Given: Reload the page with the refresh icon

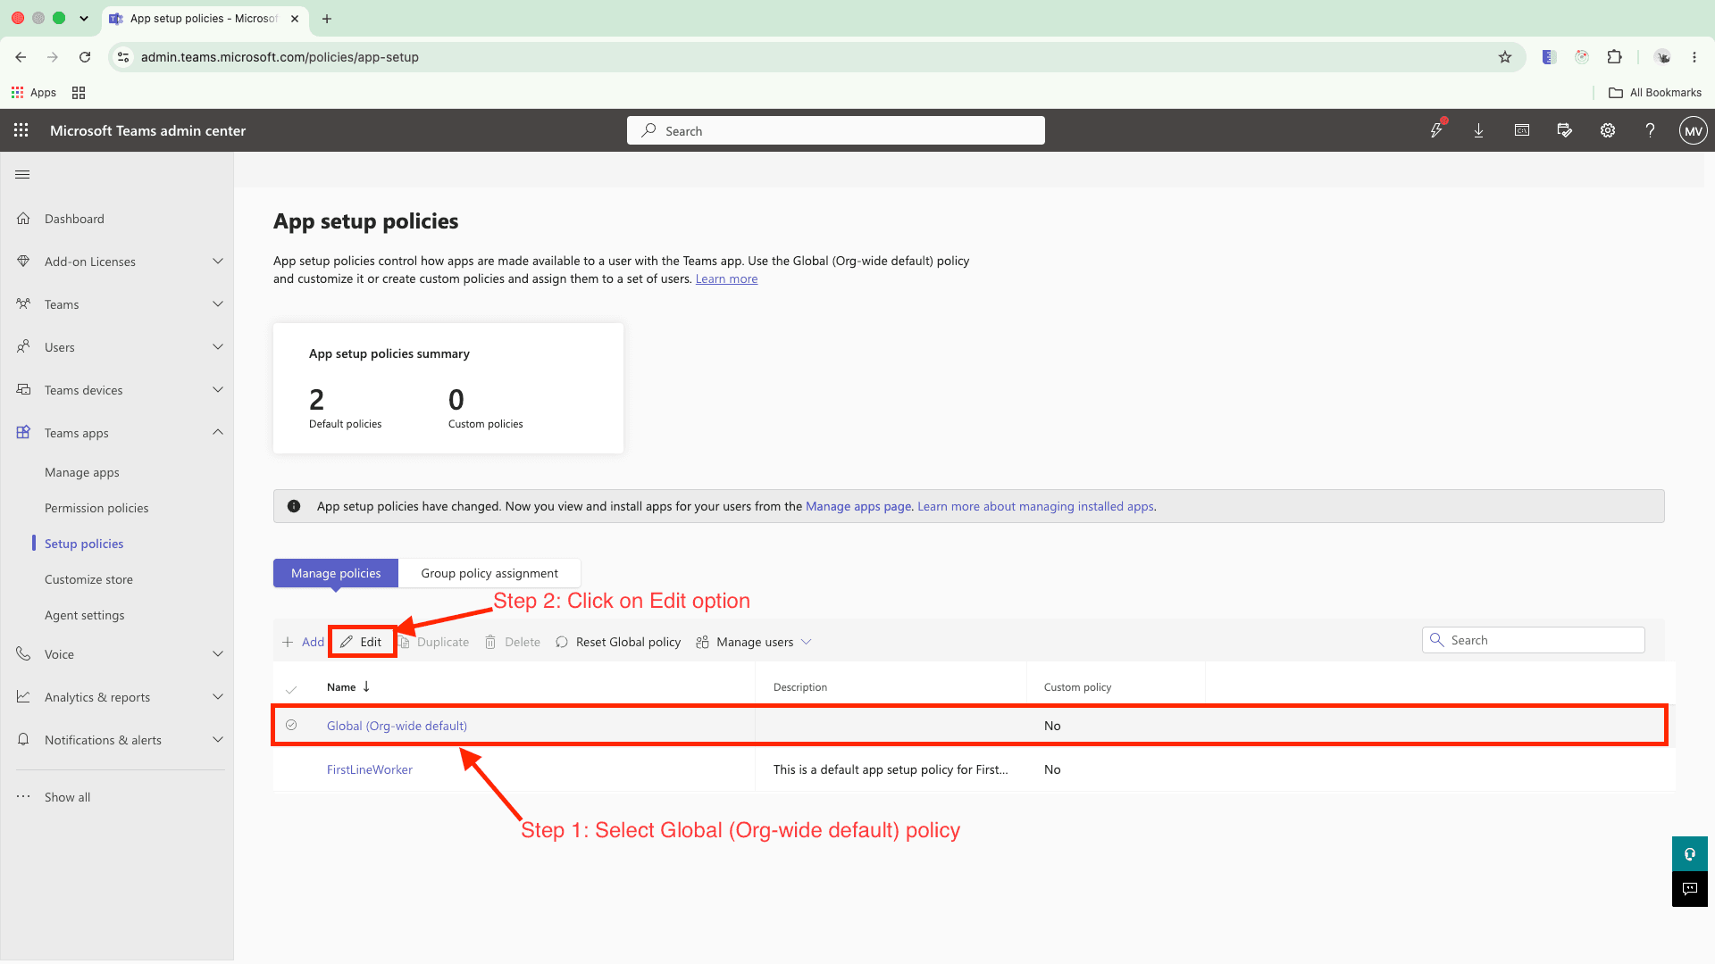Looking at the screenshot, I should pos(85,57).
